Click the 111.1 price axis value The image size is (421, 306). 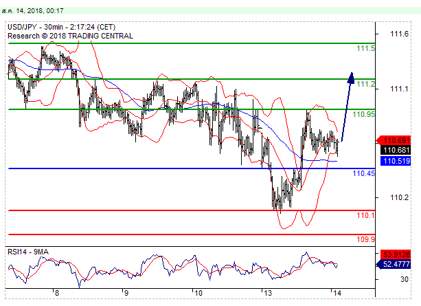pyautogui.click(x=399, y=89)
